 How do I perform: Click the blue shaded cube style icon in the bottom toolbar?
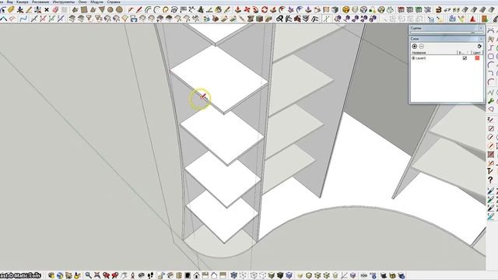[x=289, y=275]
